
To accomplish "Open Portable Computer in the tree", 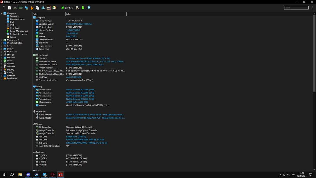I will pyautogui.click(x=18, y=34).
